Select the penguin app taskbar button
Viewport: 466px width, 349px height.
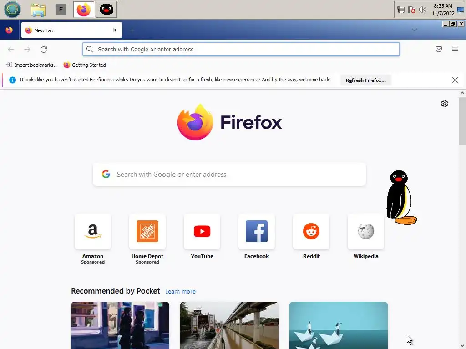106,10
